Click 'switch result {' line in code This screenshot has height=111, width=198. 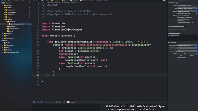[x=70, y=54]
